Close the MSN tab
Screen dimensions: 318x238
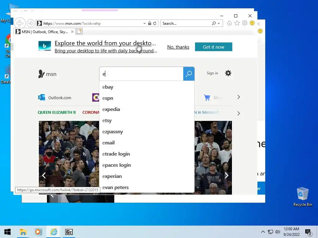72,32
